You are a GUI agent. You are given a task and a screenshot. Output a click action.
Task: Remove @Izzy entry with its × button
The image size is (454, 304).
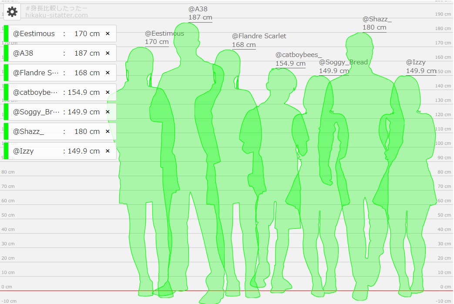click(x=108, y=151)
